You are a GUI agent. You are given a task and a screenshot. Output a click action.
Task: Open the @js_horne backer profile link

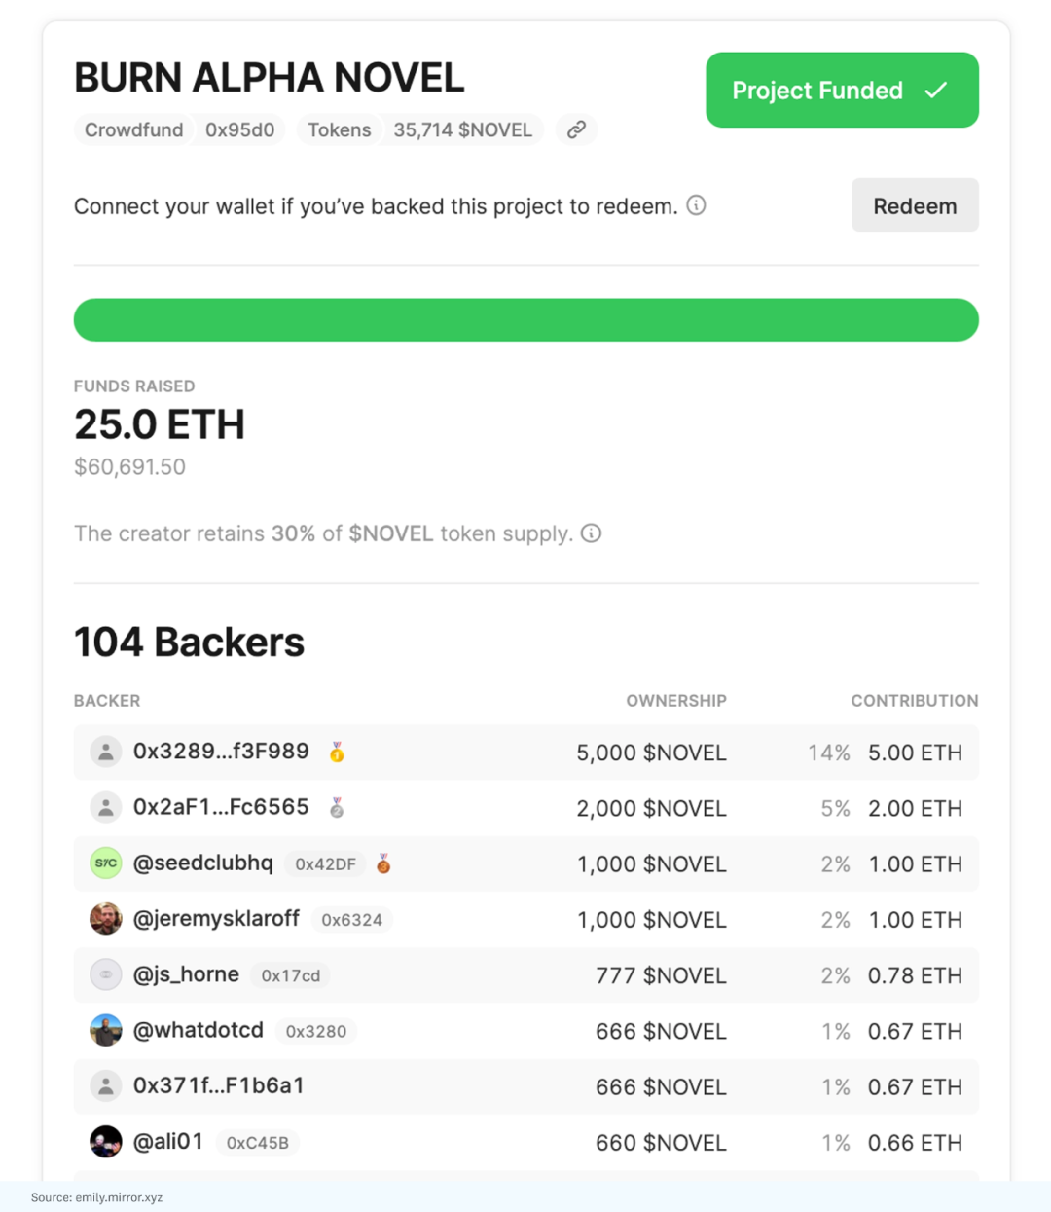[x=186, y=974]
